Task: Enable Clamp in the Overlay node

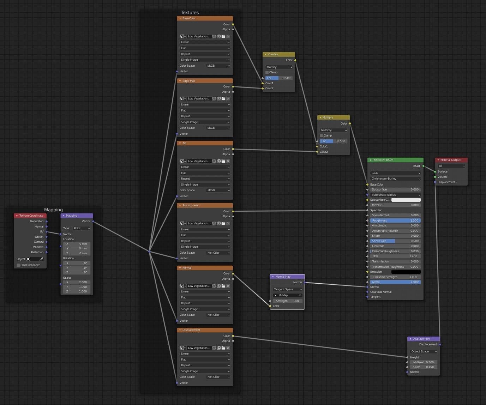Action: (x=267, y=72)
